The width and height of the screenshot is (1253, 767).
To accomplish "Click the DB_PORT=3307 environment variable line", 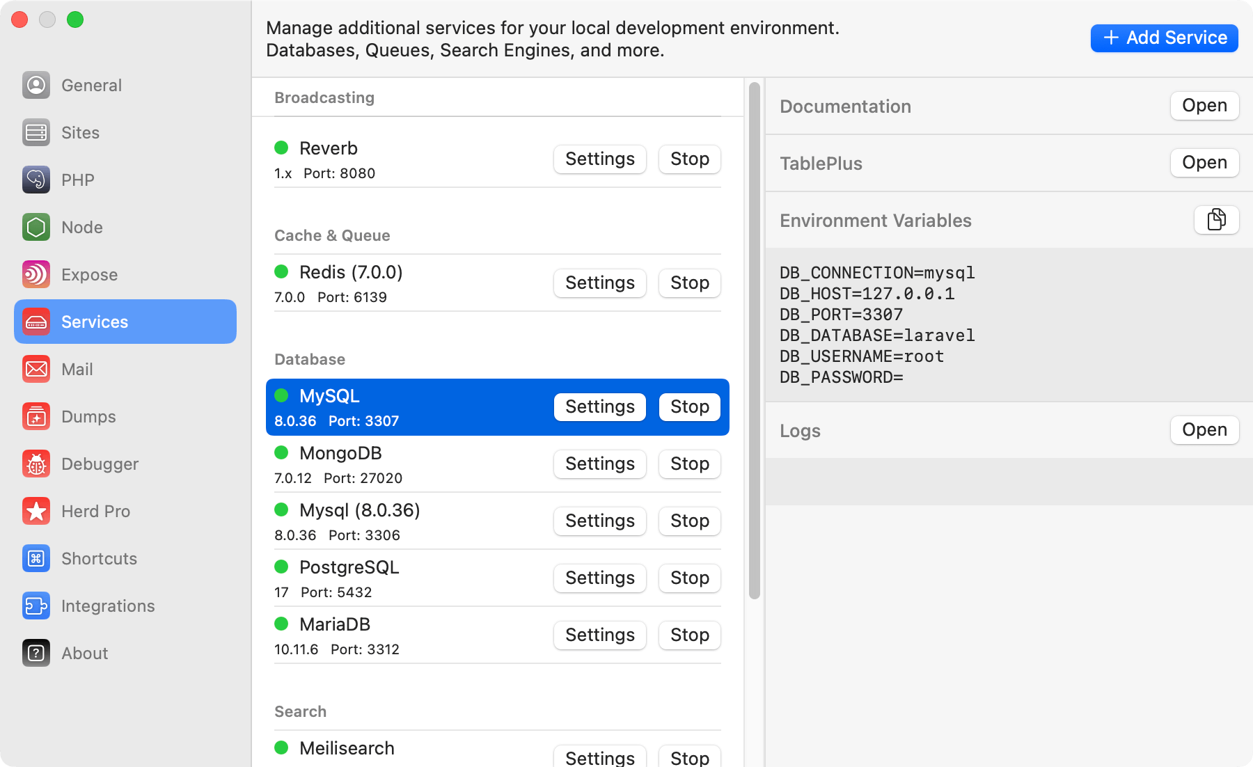I will (841, 315).
